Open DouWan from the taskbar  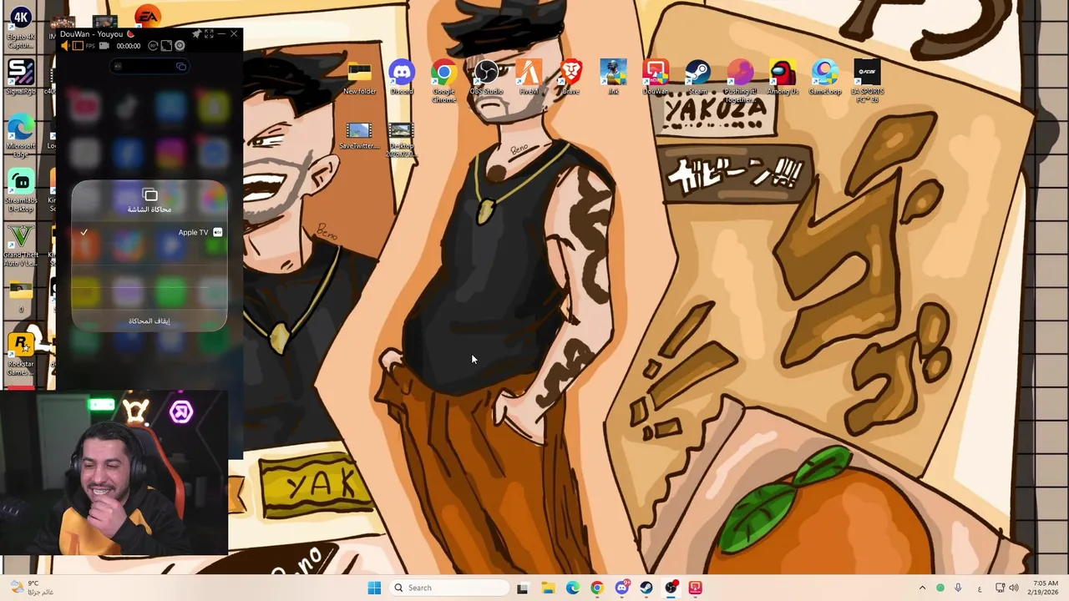[695, 588]
